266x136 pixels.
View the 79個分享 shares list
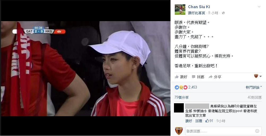click(x=181, y=97)
